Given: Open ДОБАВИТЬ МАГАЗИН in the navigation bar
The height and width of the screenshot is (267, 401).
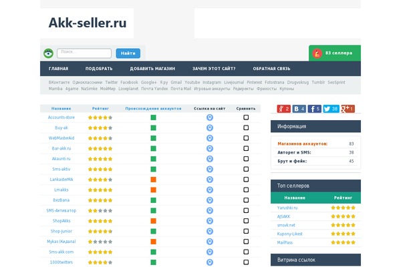Looking at the screenshot, I should tap(152, 69).
